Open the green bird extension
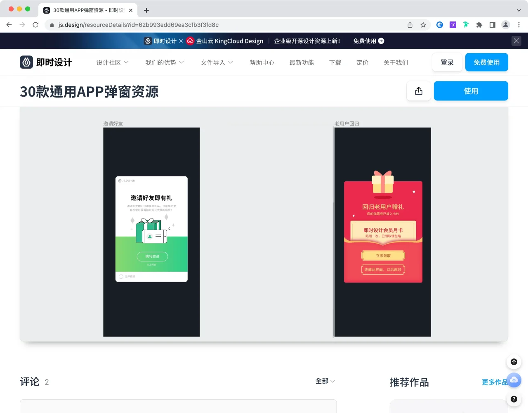Screen dimensions: 528x413 pyautogui.click(x=466, y=25)
